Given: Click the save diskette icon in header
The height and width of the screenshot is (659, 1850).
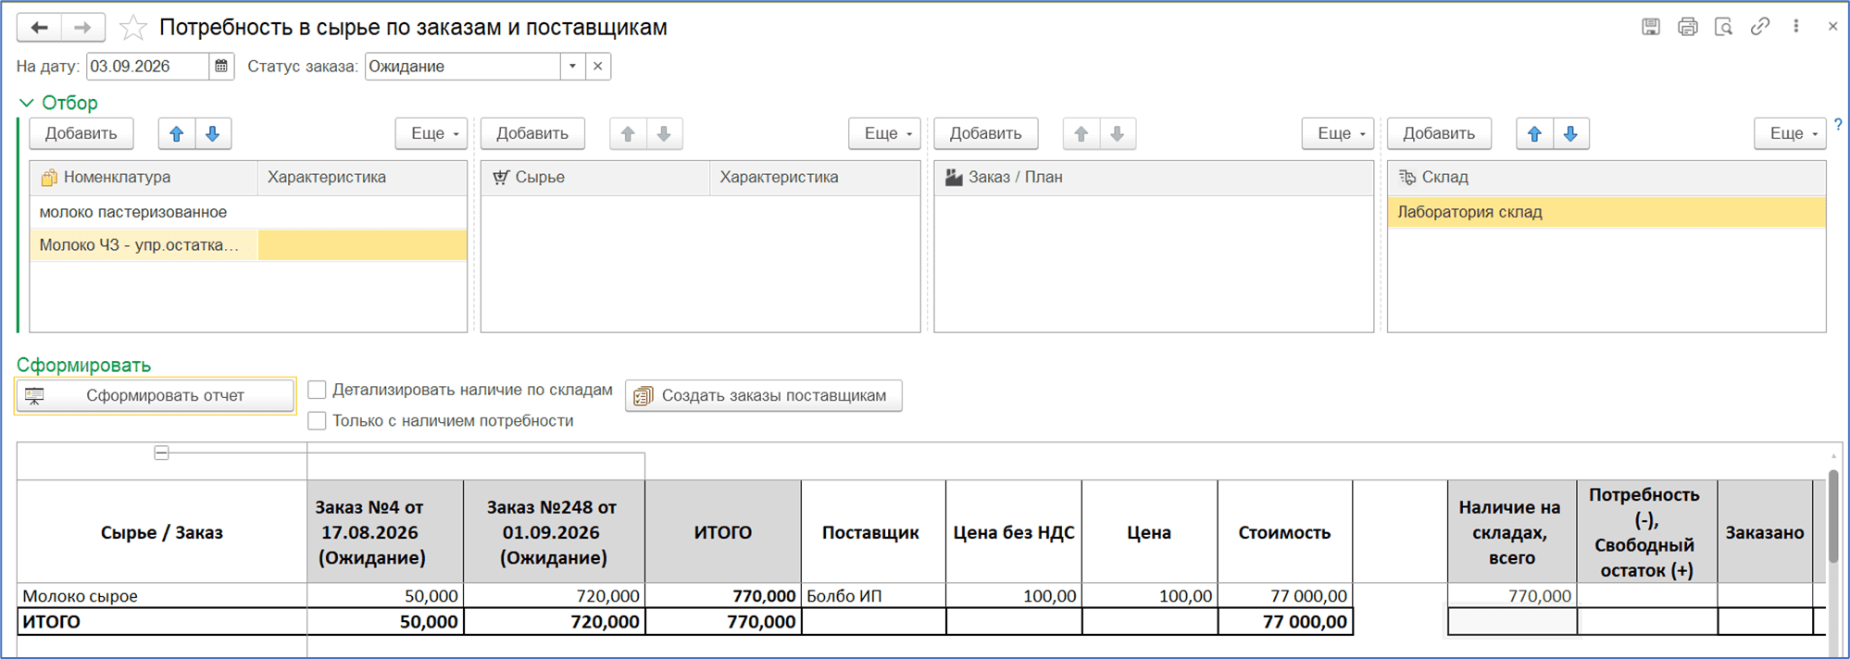Looking at the screenshot, I should pyautogui.click(x=1651, y=27).
